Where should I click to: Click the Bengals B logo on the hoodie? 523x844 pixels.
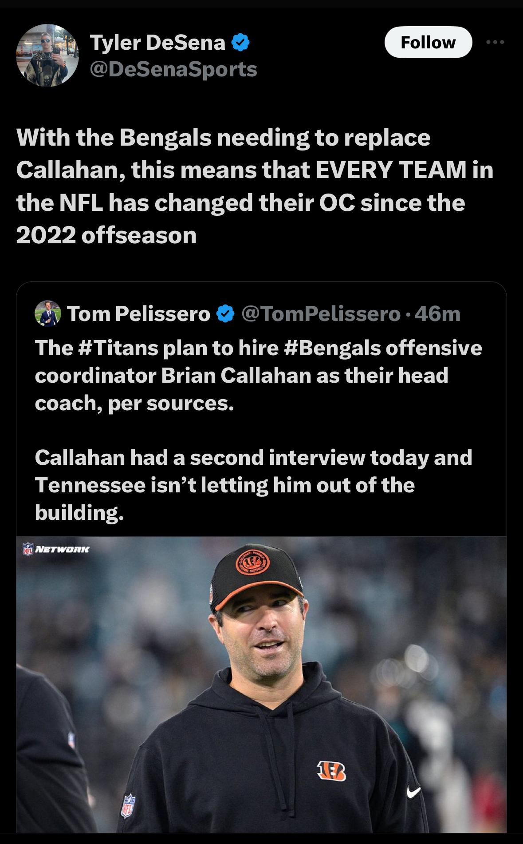tap(331, 771)
